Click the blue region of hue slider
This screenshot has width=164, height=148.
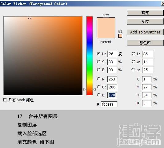[90, 43]
